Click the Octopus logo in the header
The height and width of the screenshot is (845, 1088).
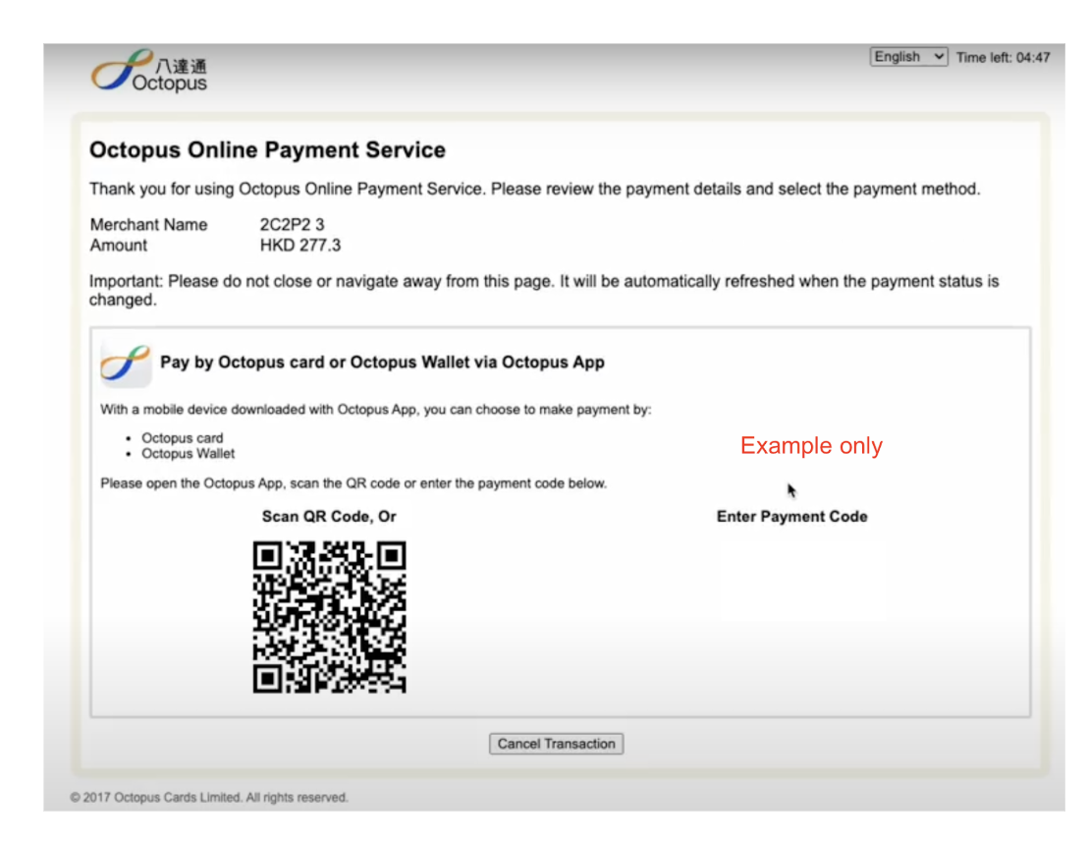coord(149,71)
